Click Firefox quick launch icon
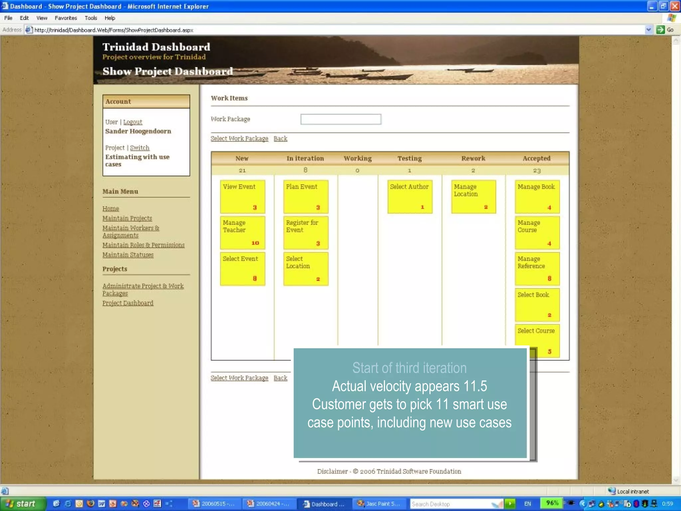681x511 pixels. coord(90,503)
